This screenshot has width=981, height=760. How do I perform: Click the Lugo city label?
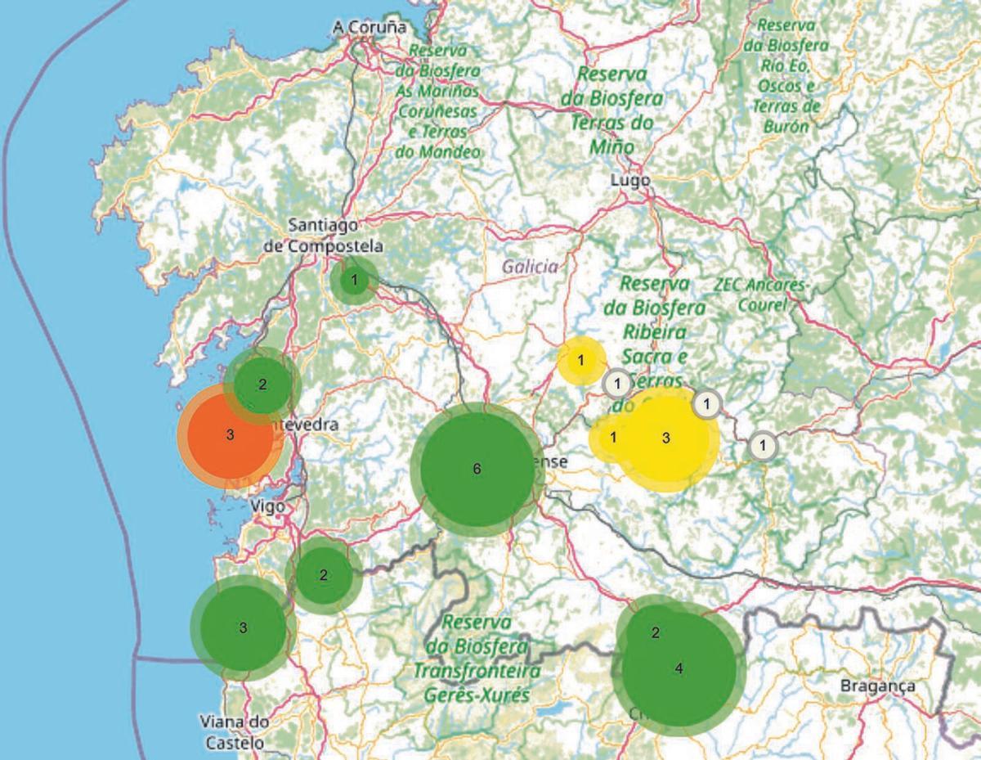tap(630, 180)
